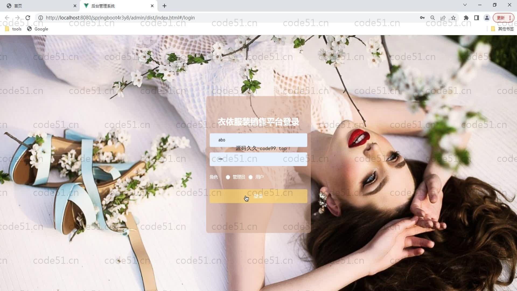Image resolution: width=517 pixels, height=291 pixels.
Task: Click the zoom magnifier icon in the address bar
Action: coord(432,18)
